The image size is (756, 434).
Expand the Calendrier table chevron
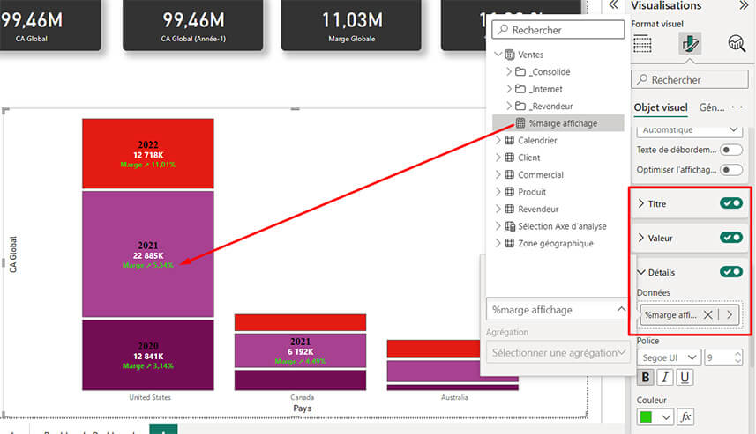[498, 140]
